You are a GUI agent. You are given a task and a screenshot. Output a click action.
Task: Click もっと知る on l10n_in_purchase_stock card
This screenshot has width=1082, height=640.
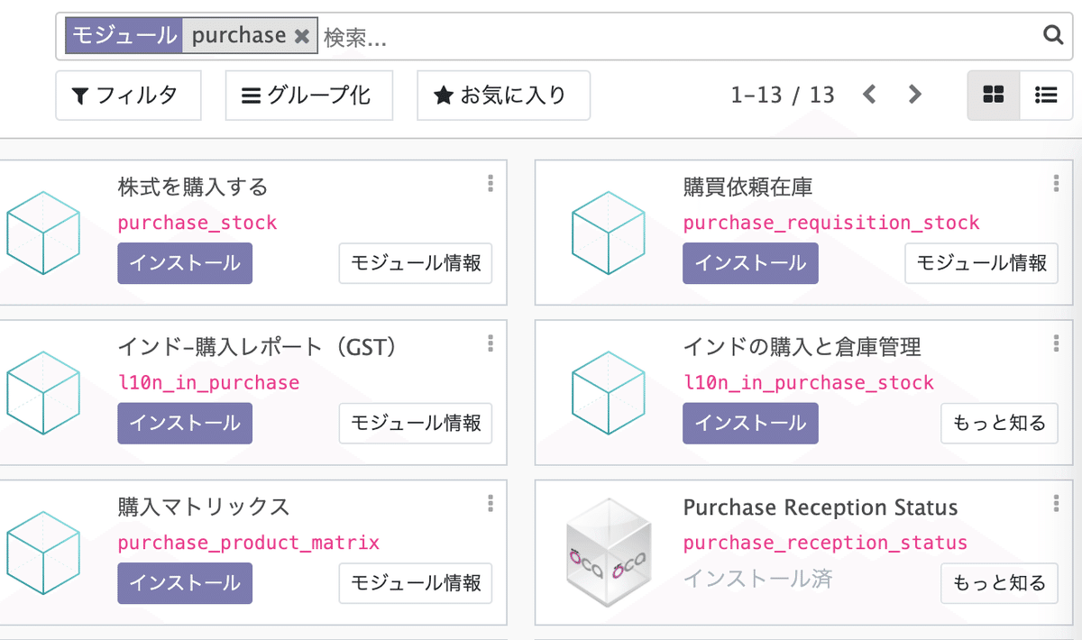coord(999,423)
